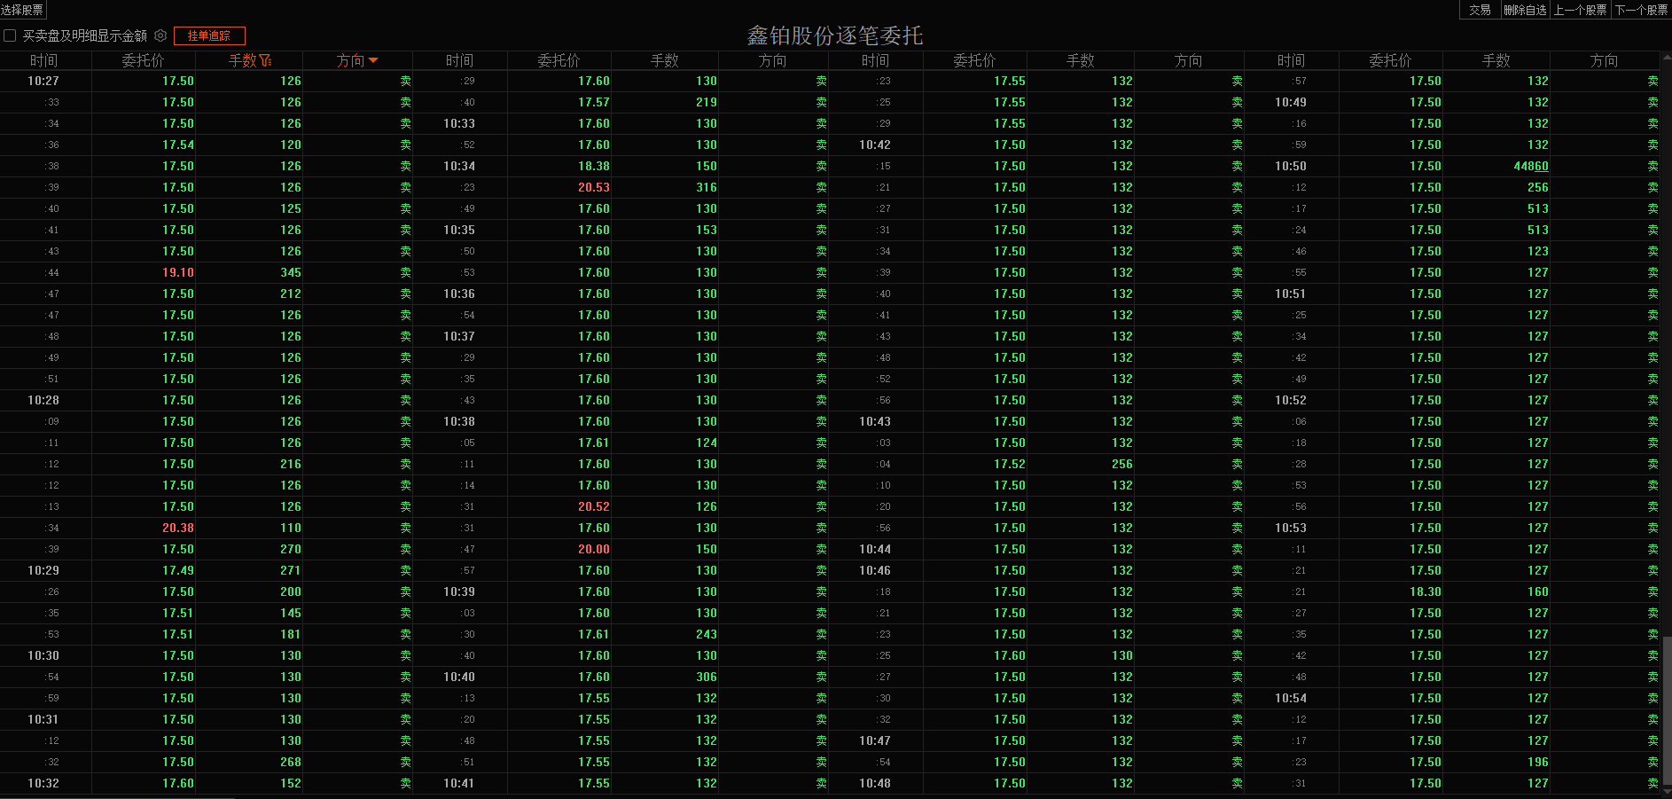Select the 10:41 time cell
This screenshot has height=799, width=1672.
click(x=459, y=783)
